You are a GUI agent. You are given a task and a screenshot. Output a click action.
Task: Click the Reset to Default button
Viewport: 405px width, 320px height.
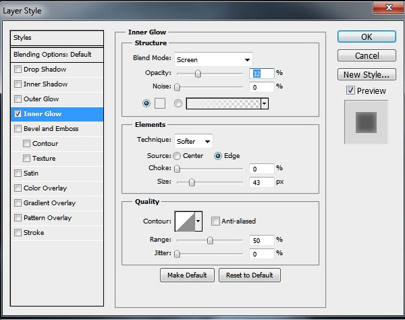[250, 275]
